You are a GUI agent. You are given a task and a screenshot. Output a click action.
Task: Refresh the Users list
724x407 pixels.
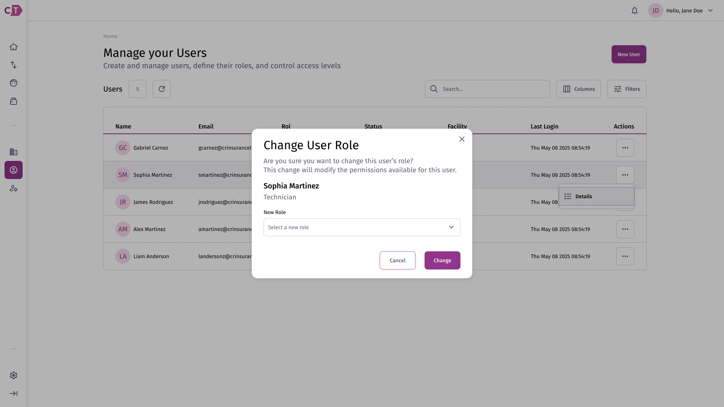[x=162, y=89]
